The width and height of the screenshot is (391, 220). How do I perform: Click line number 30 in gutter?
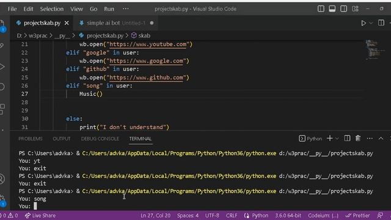24,119
